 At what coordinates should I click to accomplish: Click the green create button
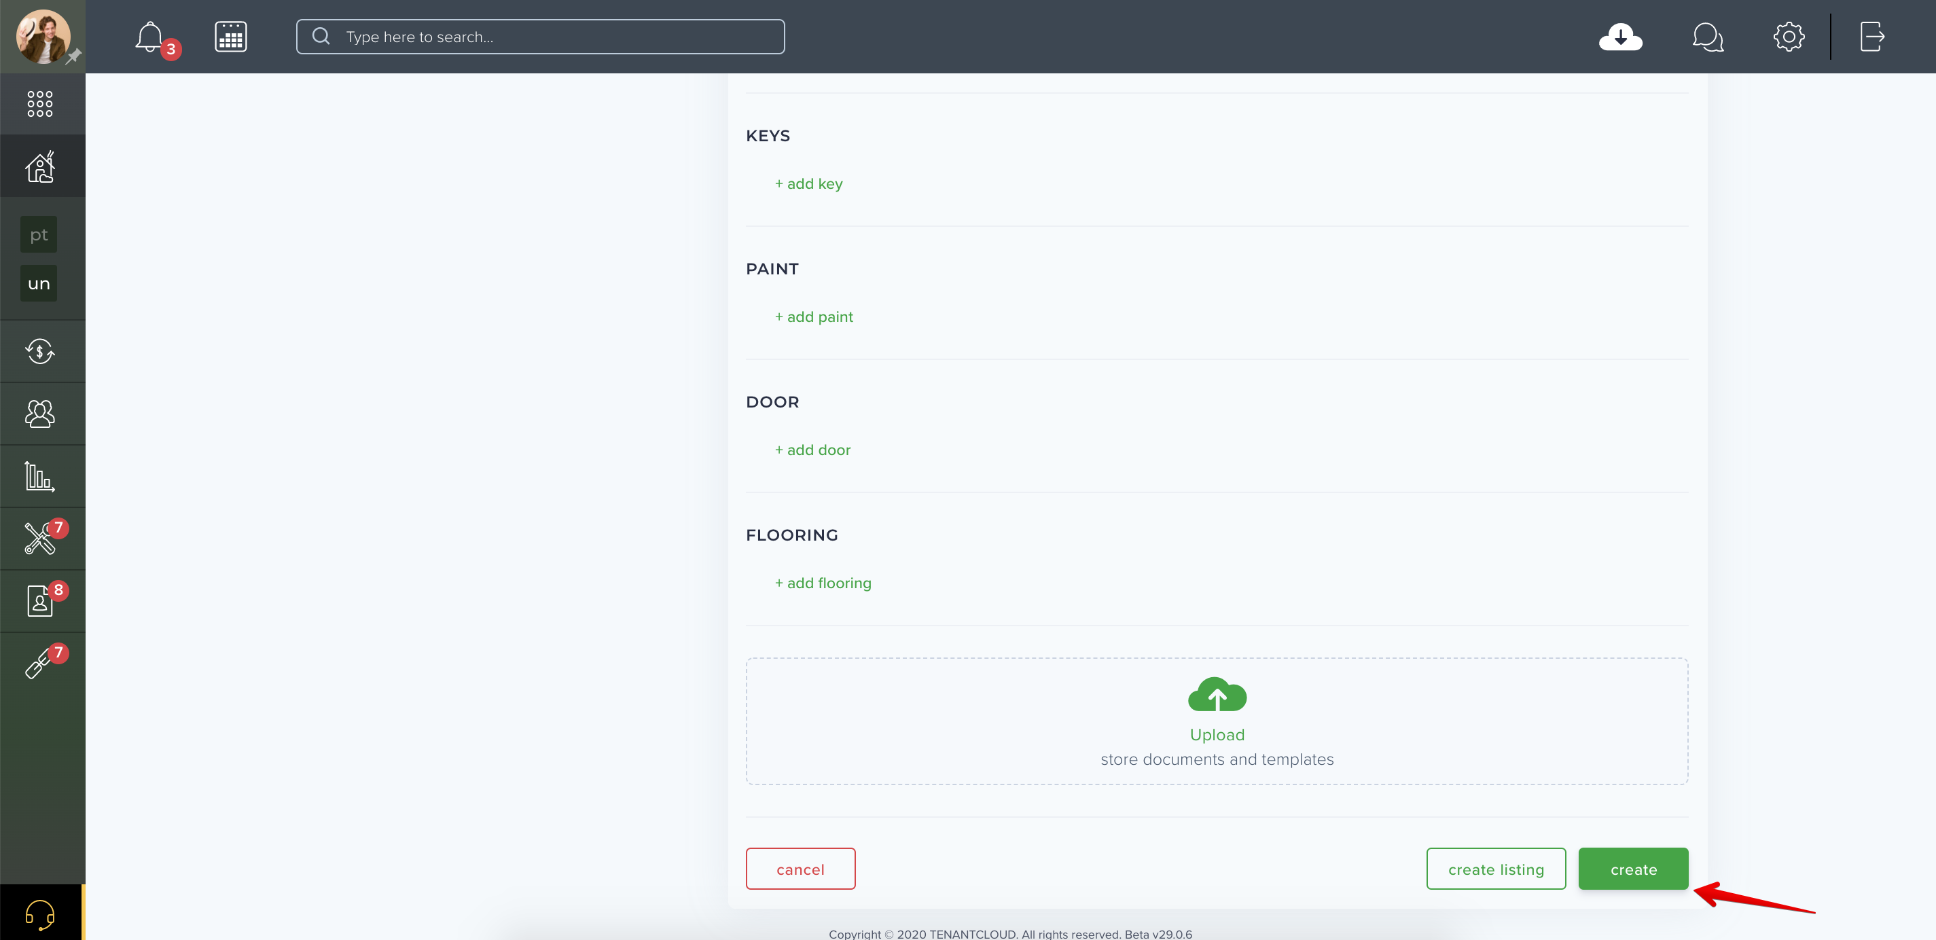(x=1633, y=869)
